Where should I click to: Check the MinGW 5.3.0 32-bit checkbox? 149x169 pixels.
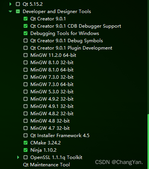click(x=25, y=92)
